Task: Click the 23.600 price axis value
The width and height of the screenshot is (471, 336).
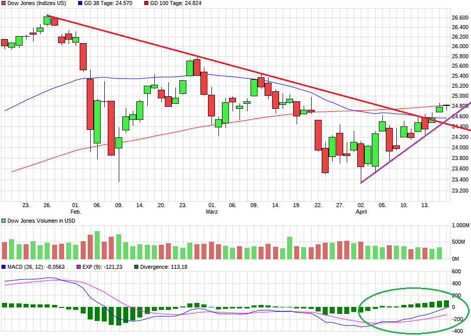Action: 460,169
